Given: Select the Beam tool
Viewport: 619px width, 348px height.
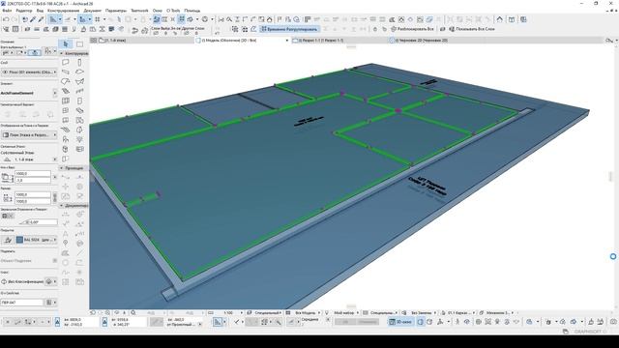Looking at the screenshot, I should (x=66, y=72).
